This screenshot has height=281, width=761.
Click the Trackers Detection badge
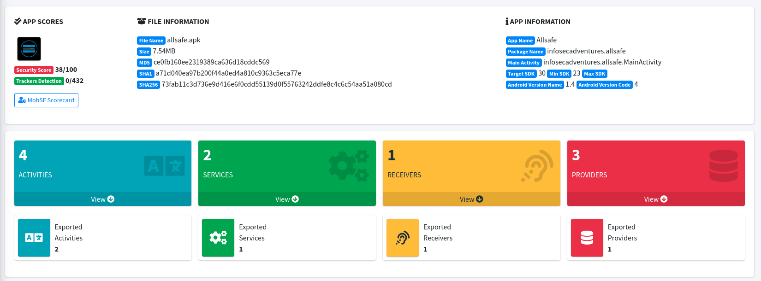[x=39, y=81]
